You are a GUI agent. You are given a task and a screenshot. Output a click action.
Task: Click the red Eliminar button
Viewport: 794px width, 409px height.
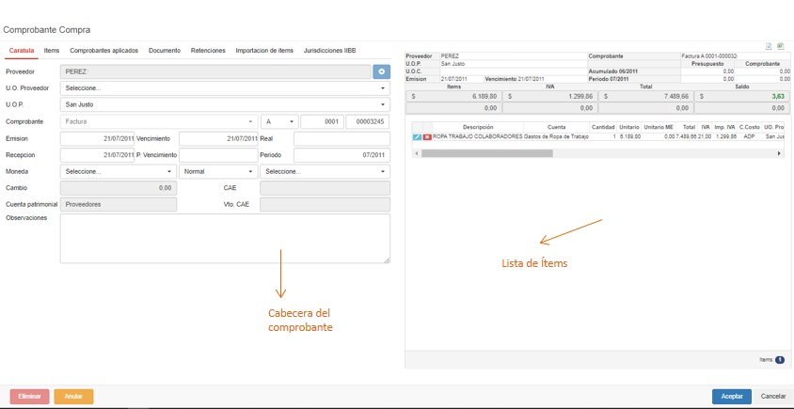(29, 397)
